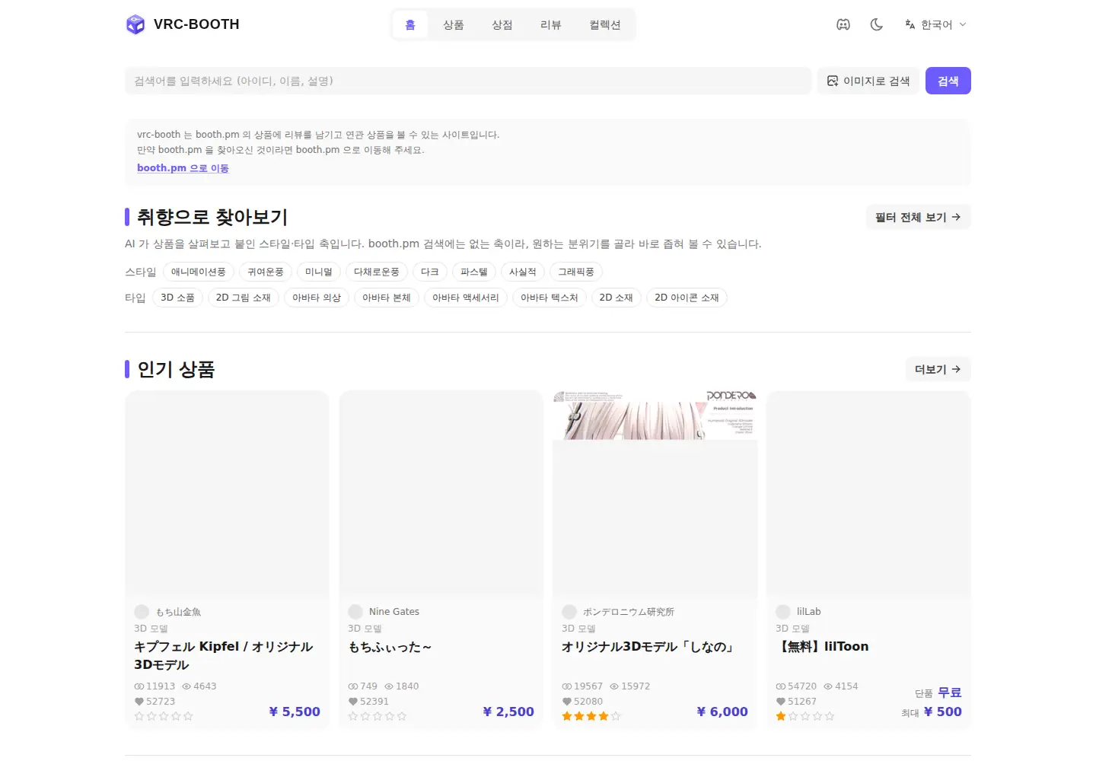The width and height of the screenshot is (1096, 761).
Task: Choose the 다크 style chip
Action: click(x=430, y=272)
